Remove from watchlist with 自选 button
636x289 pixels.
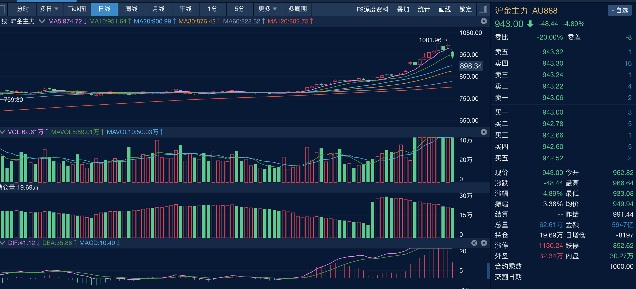tap(620, 10)
